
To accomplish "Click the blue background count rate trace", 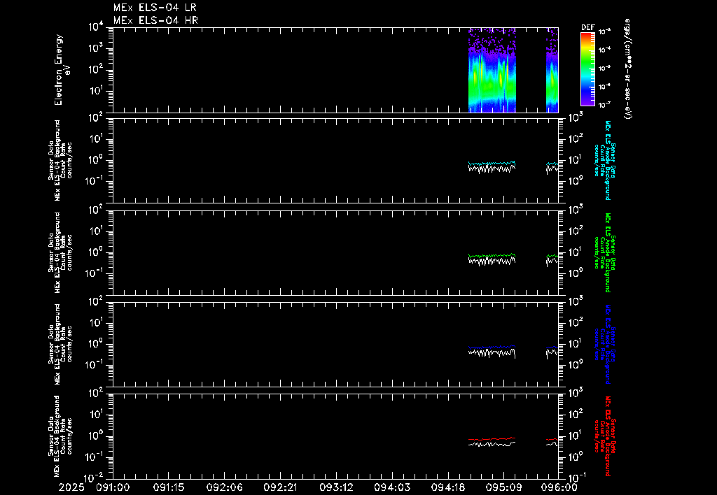I will (492, 347).
